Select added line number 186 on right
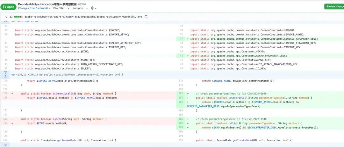This screenshot has width=344, height=147. coord(181,119)
